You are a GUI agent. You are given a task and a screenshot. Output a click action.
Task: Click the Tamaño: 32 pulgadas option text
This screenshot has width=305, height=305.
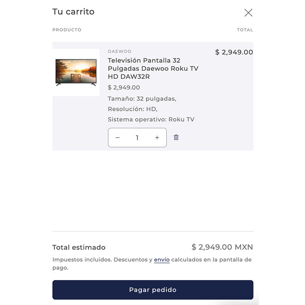142,99
